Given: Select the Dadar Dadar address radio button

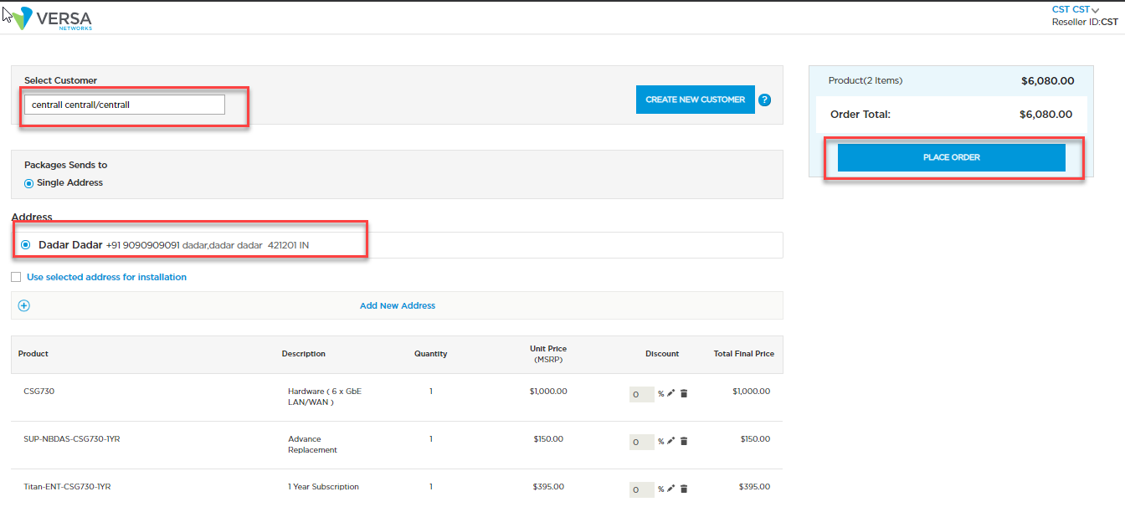Looking at the screenshot, I should 26,245.
